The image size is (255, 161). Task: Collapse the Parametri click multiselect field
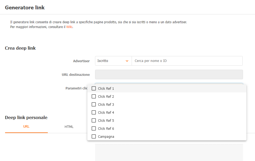point(169,84)
